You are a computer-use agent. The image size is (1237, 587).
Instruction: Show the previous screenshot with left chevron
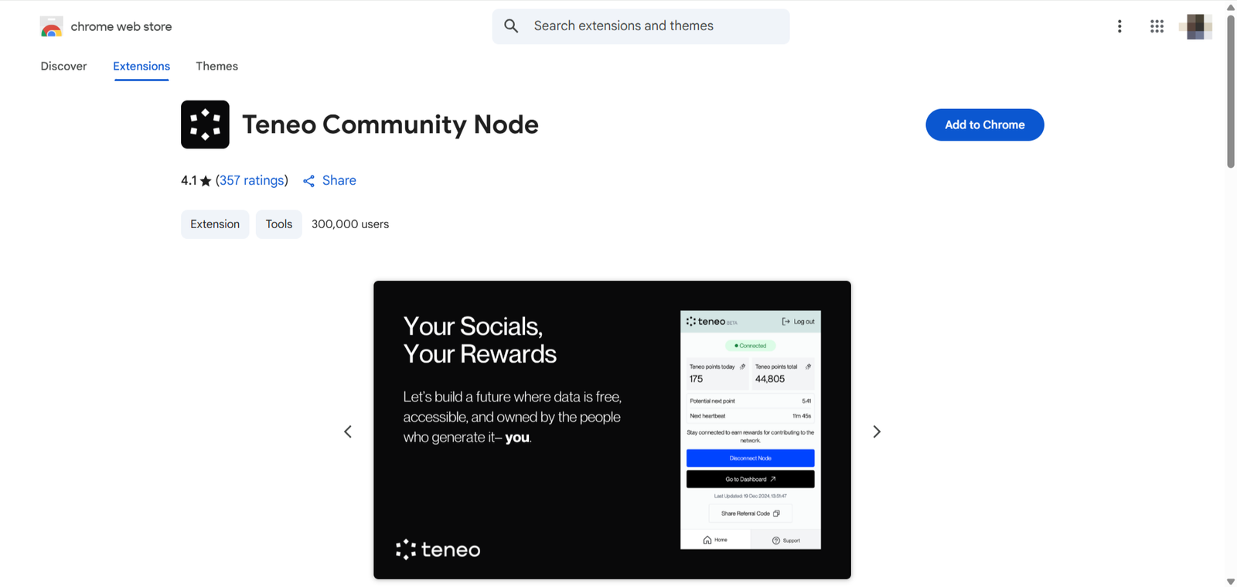point(348,432)
